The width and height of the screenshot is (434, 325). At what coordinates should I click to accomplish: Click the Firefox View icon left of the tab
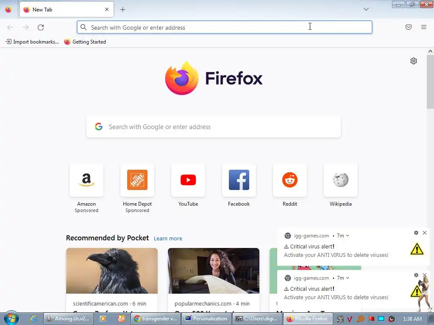[8, 9]
